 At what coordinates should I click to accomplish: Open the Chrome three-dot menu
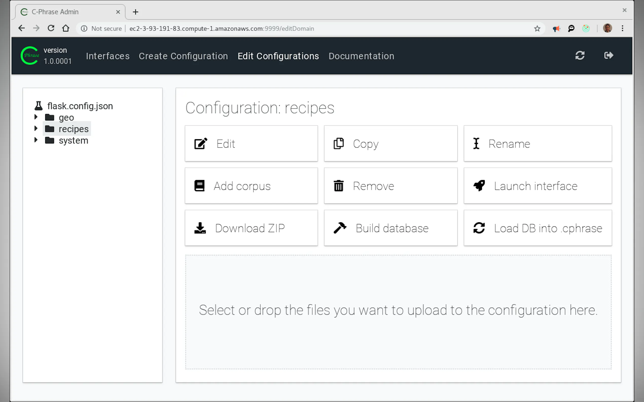(x=622, y=28)
